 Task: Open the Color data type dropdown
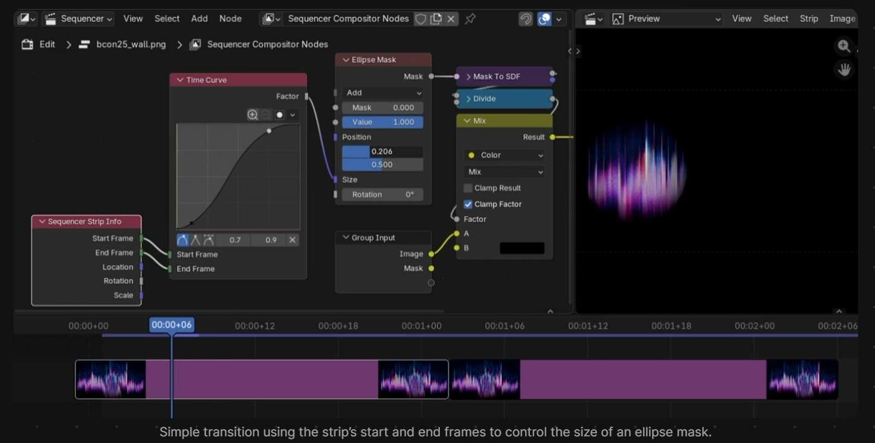504,155
